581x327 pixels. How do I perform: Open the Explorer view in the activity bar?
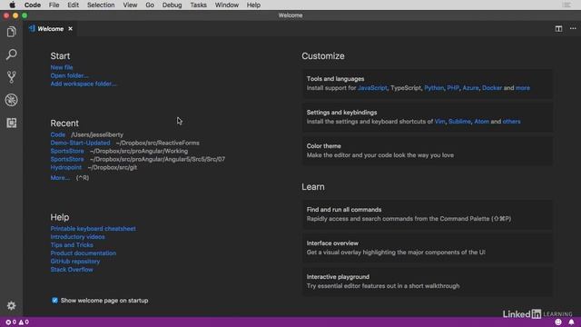click(x=12, y=32)
